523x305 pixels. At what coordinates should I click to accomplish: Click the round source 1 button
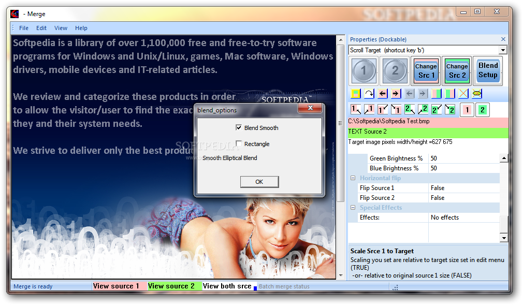tap(364, 70)
